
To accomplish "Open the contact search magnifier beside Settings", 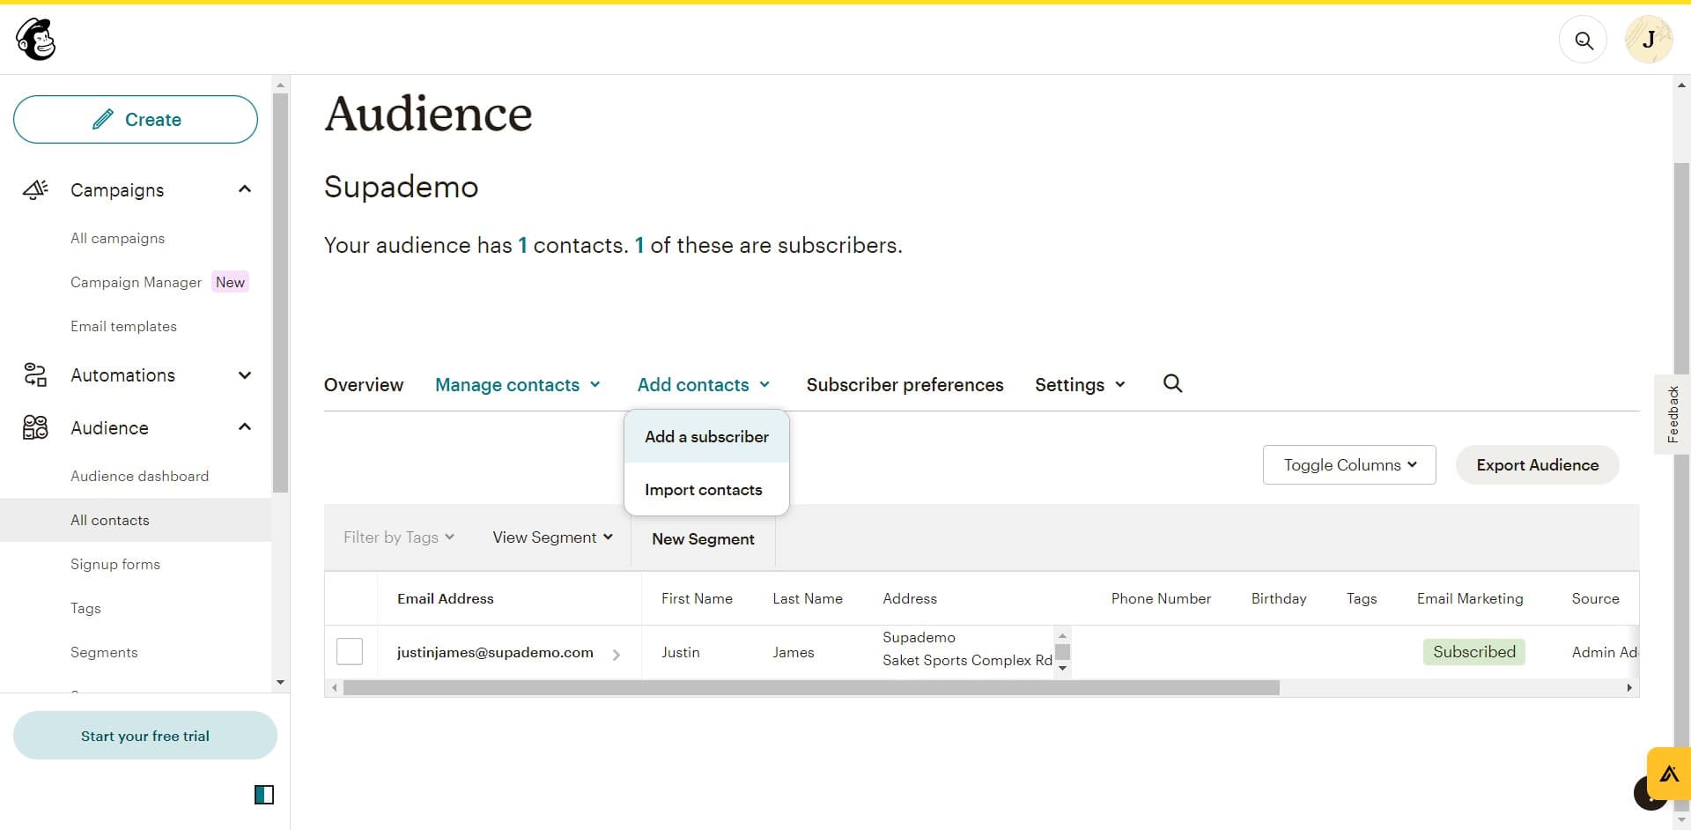I will click(1172, 384).
